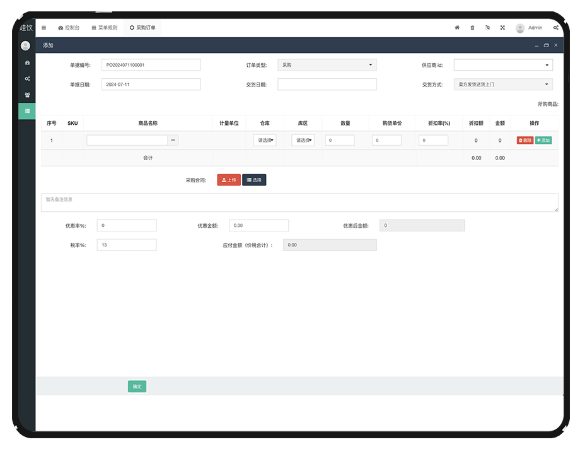
Task: Click the sidebar user avatar
Action: click(x=25, y=45)
